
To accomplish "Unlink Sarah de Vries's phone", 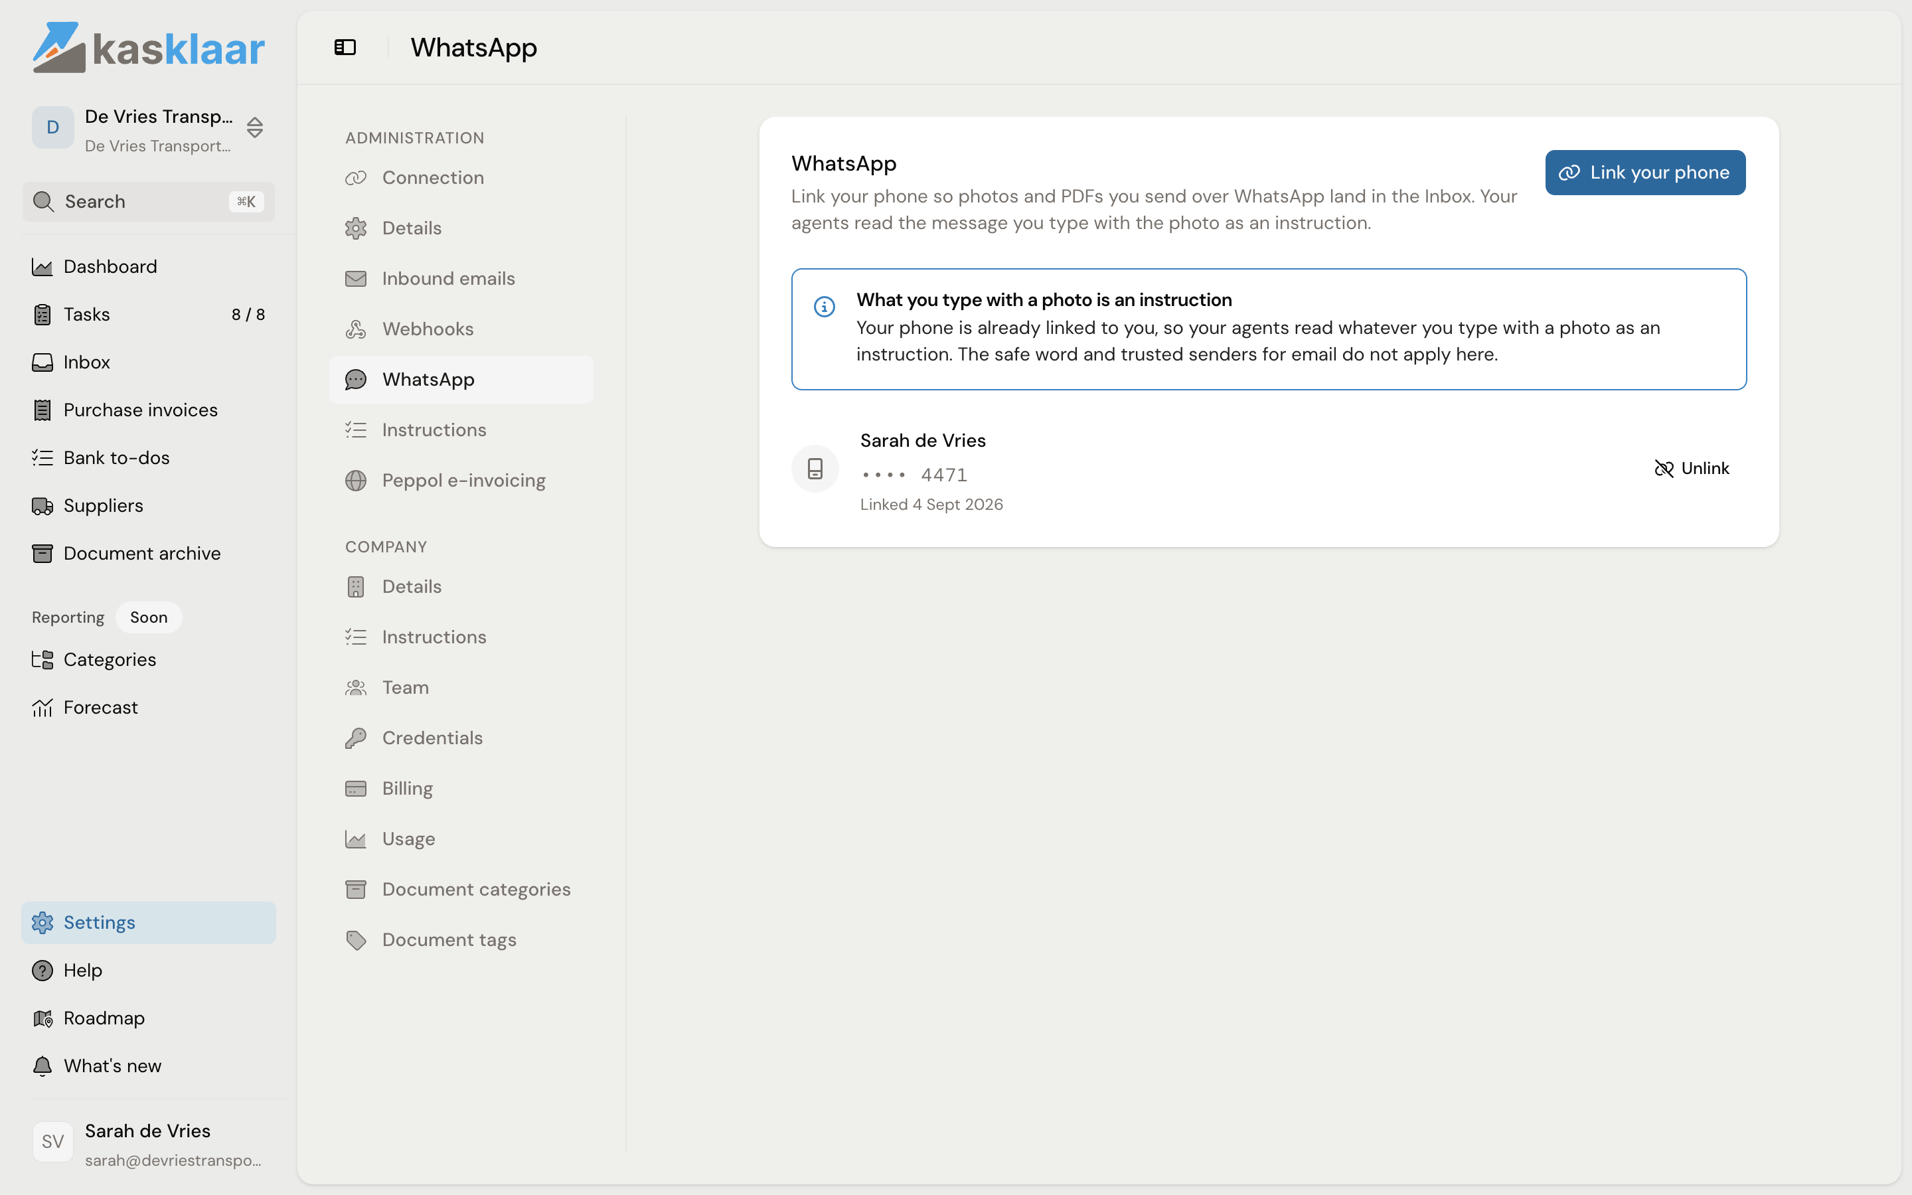I will pos(1692,469).
